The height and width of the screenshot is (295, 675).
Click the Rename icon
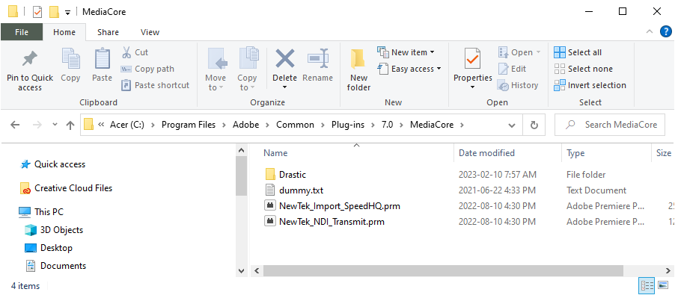pos(318,58)
